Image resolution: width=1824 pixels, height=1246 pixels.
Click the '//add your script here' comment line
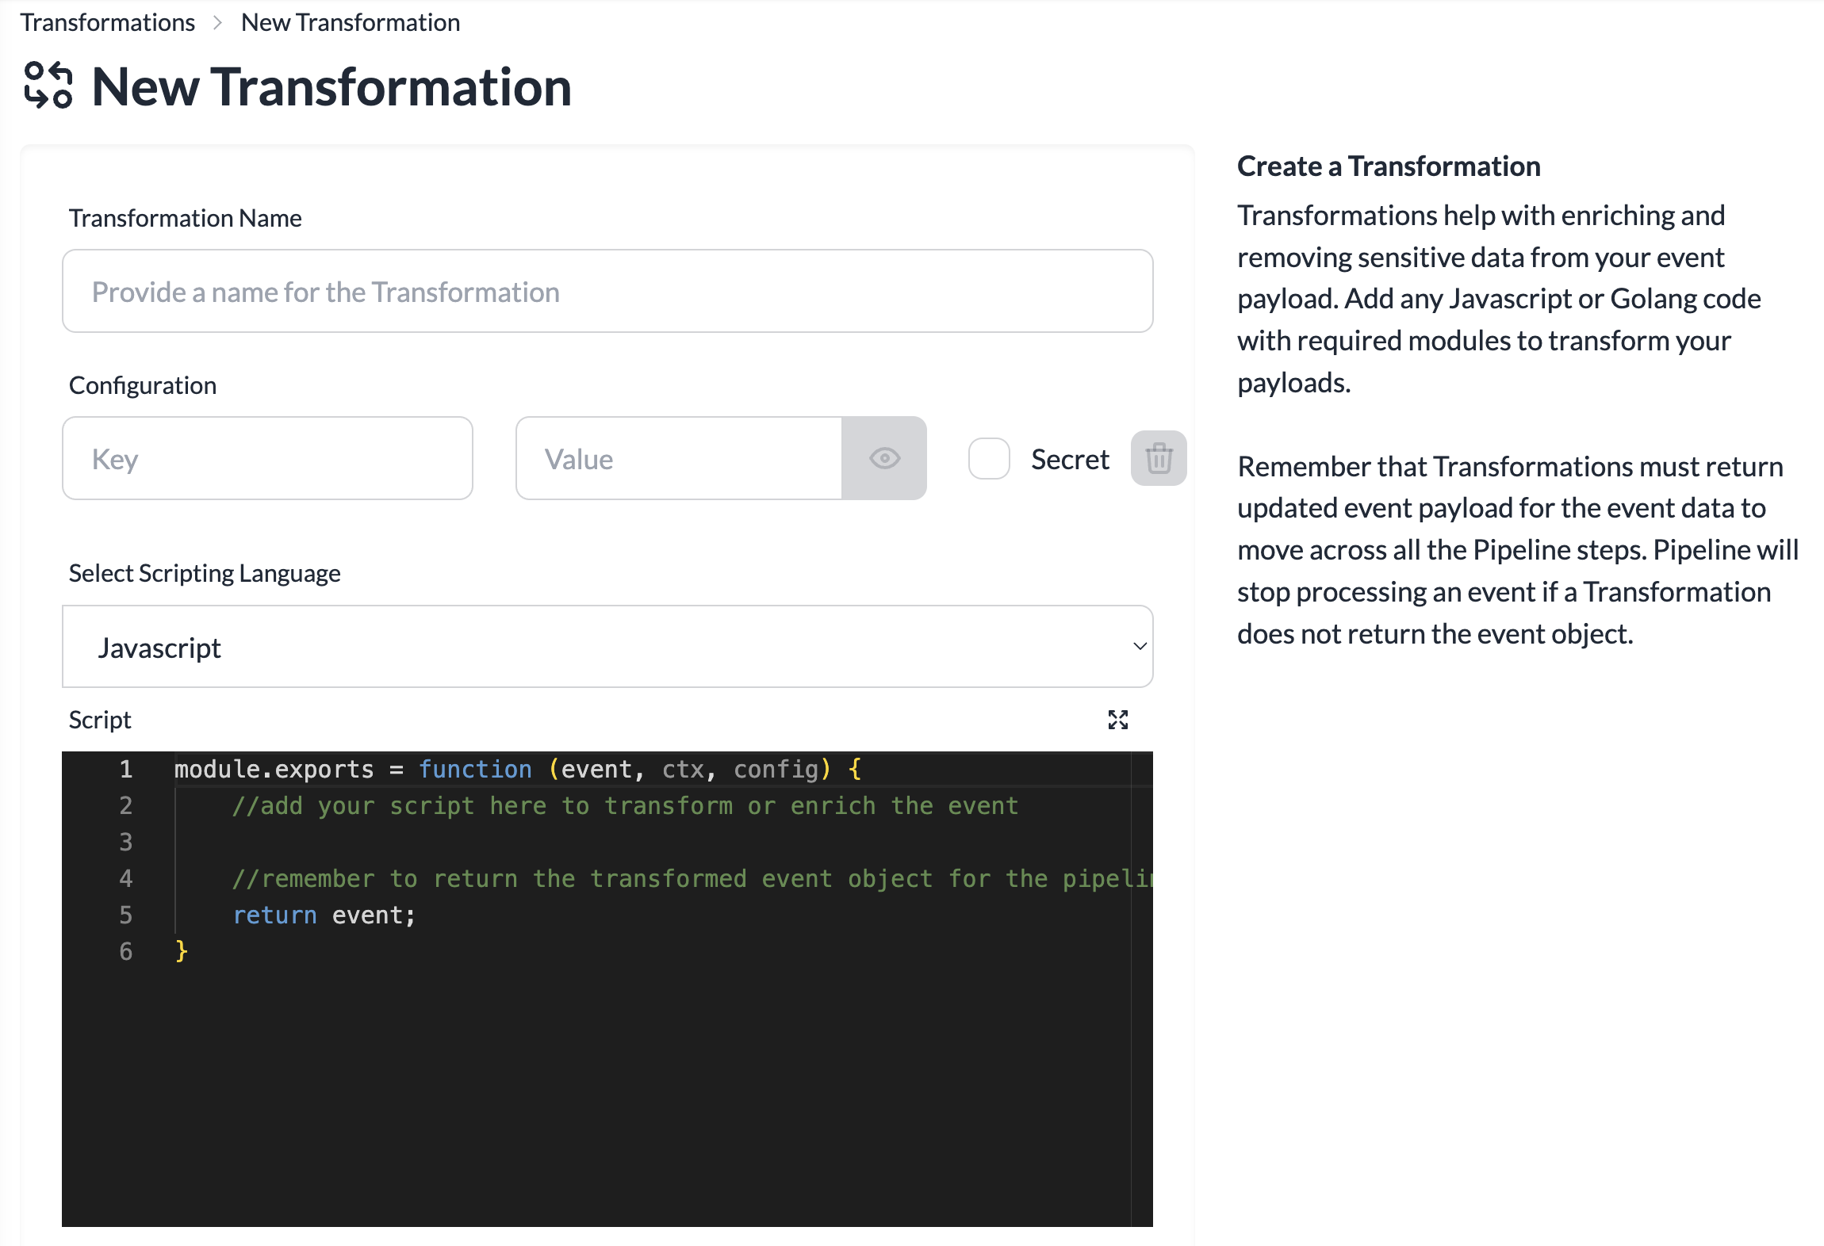point(625,806)
